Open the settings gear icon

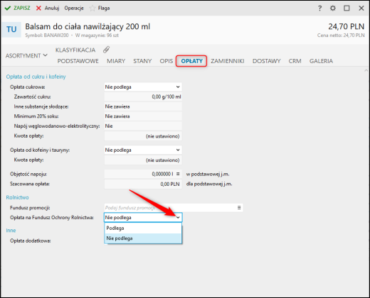(x=333, y=9)
